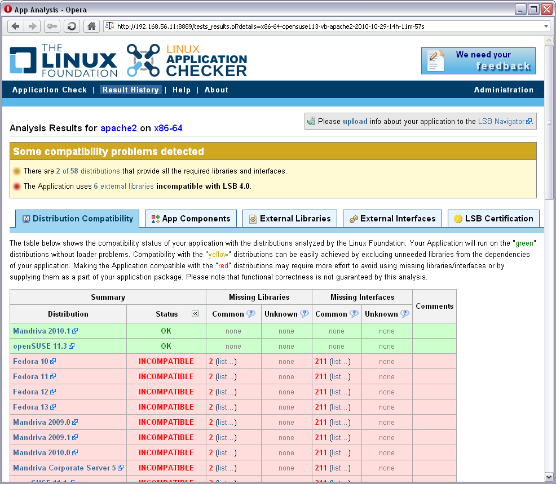
Task: Click the vertical scrollbar thumb
Action: point(549,122)
